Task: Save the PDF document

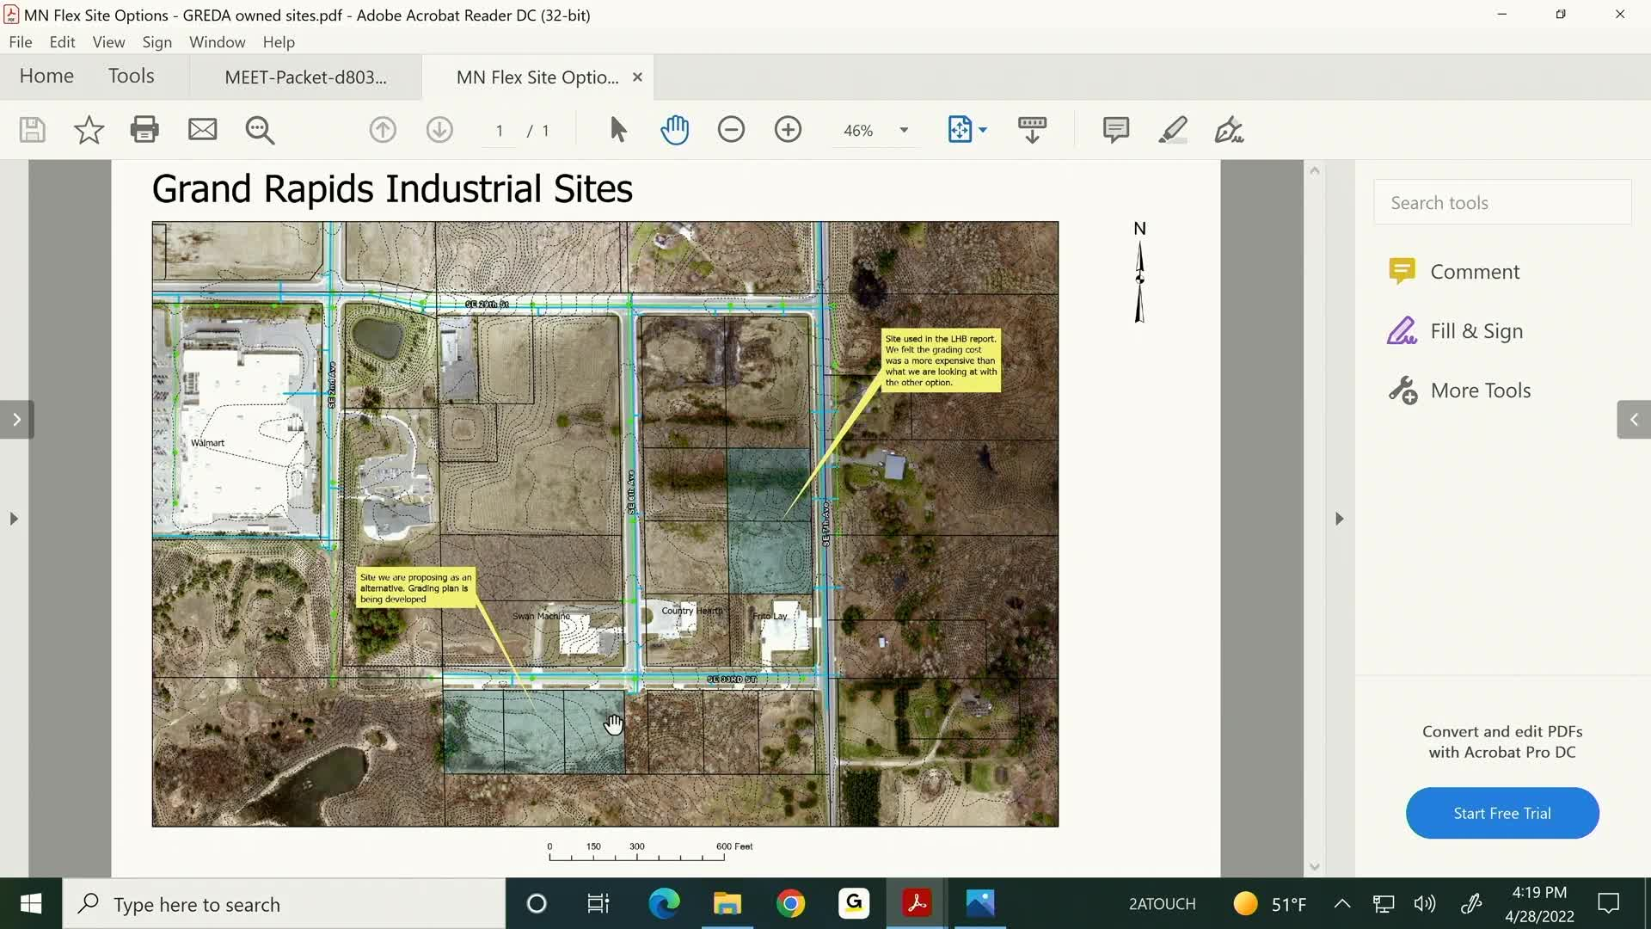Action: pyautogui.click(x=31, y=130)
